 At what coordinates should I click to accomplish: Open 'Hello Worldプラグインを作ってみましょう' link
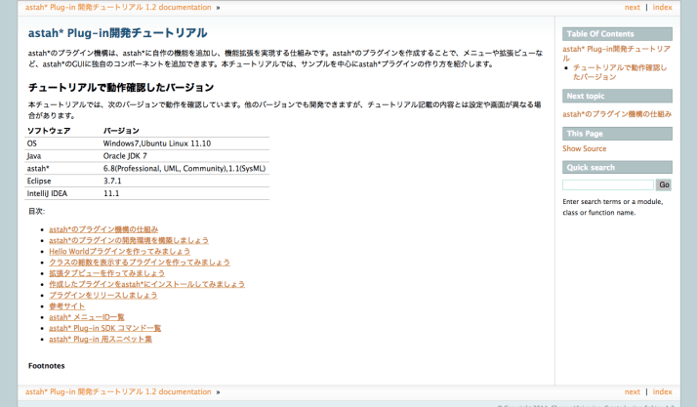coord(119,252)
